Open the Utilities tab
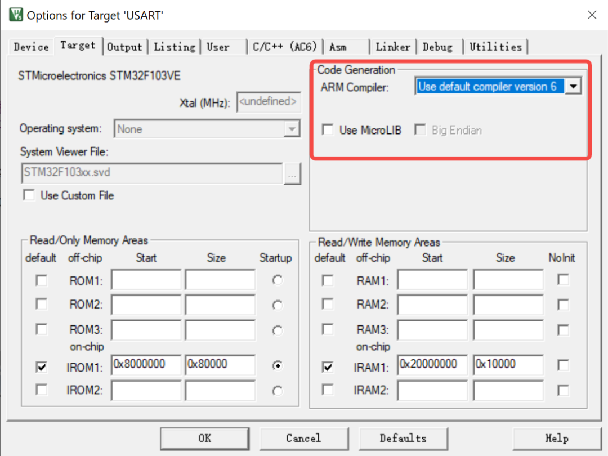The height and width of the screenshot is (456, 608). tap(495, 47)
